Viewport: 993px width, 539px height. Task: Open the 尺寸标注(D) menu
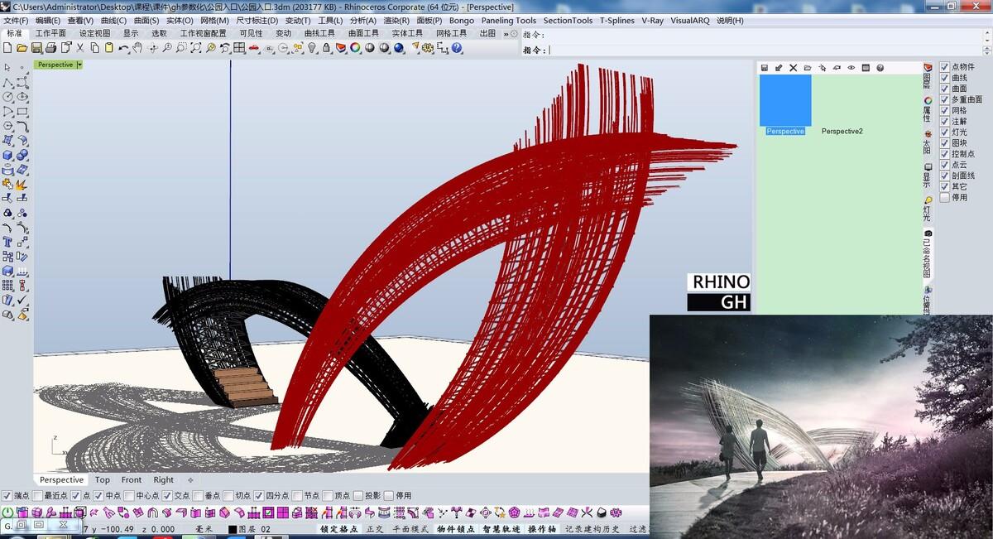pos(257,21)
